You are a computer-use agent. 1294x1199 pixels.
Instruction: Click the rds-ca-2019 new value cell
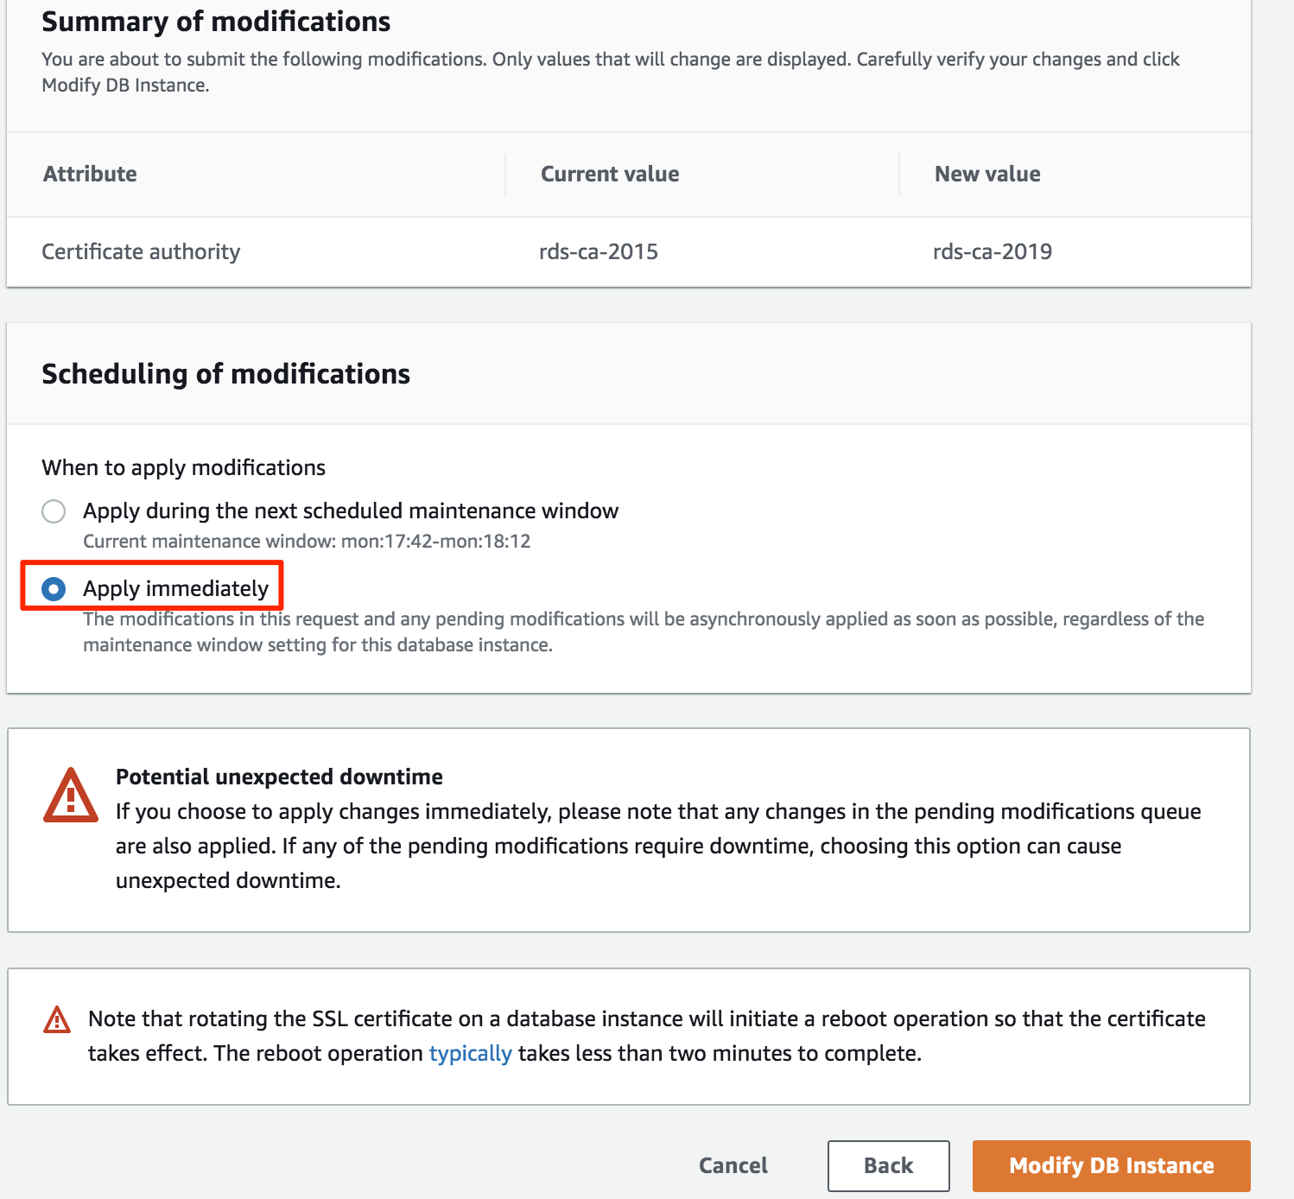pos(991,251)
